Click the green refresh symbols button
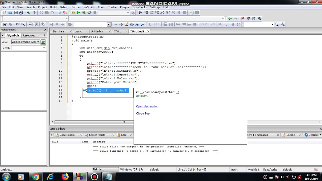The width and height of the screenshot is (322, 181). (43, 42)
